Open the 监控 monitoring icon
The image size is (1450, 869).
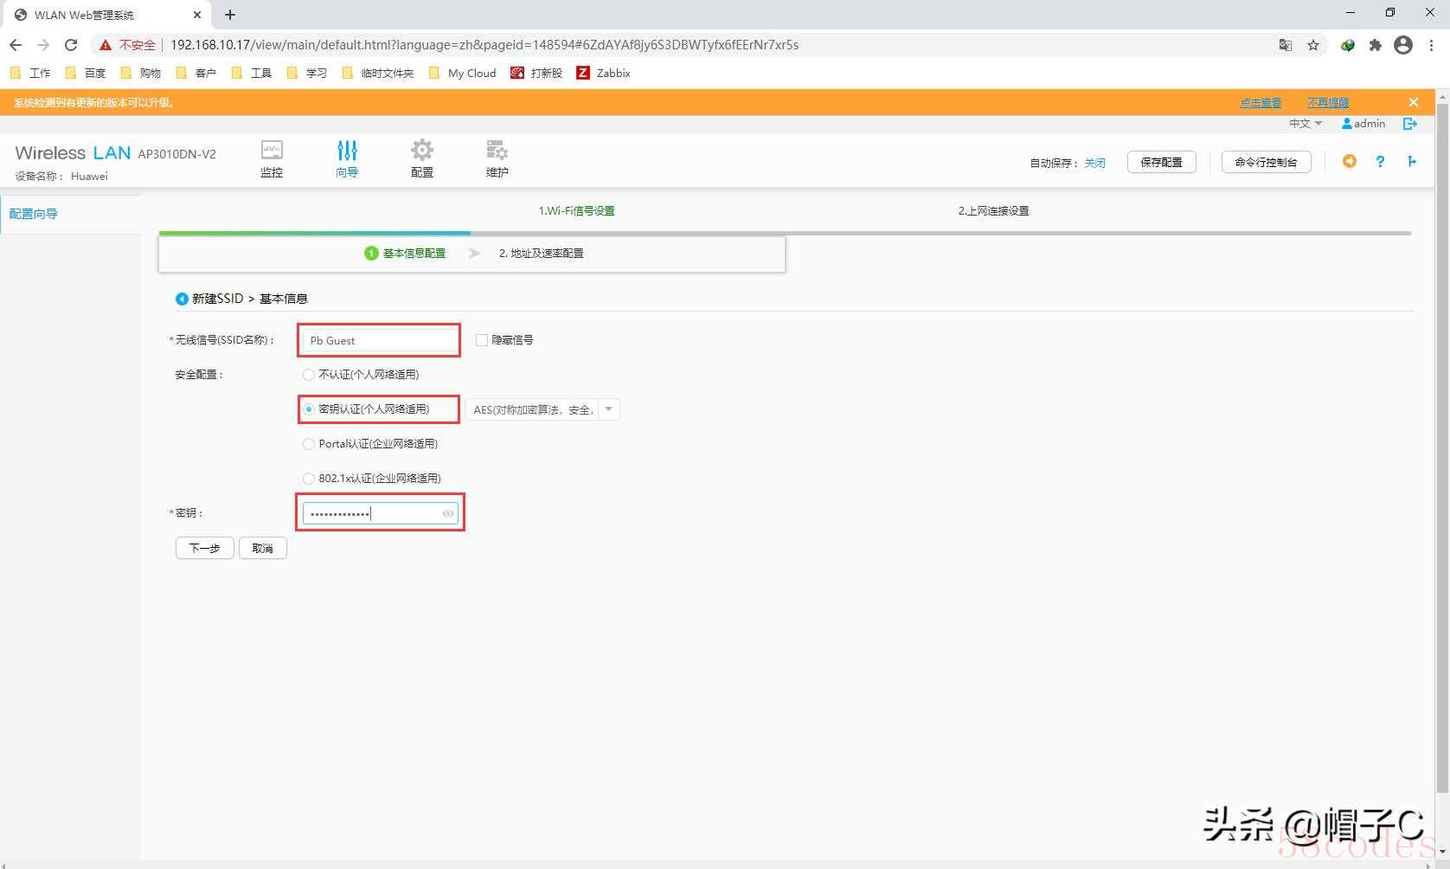click(272, 151)
